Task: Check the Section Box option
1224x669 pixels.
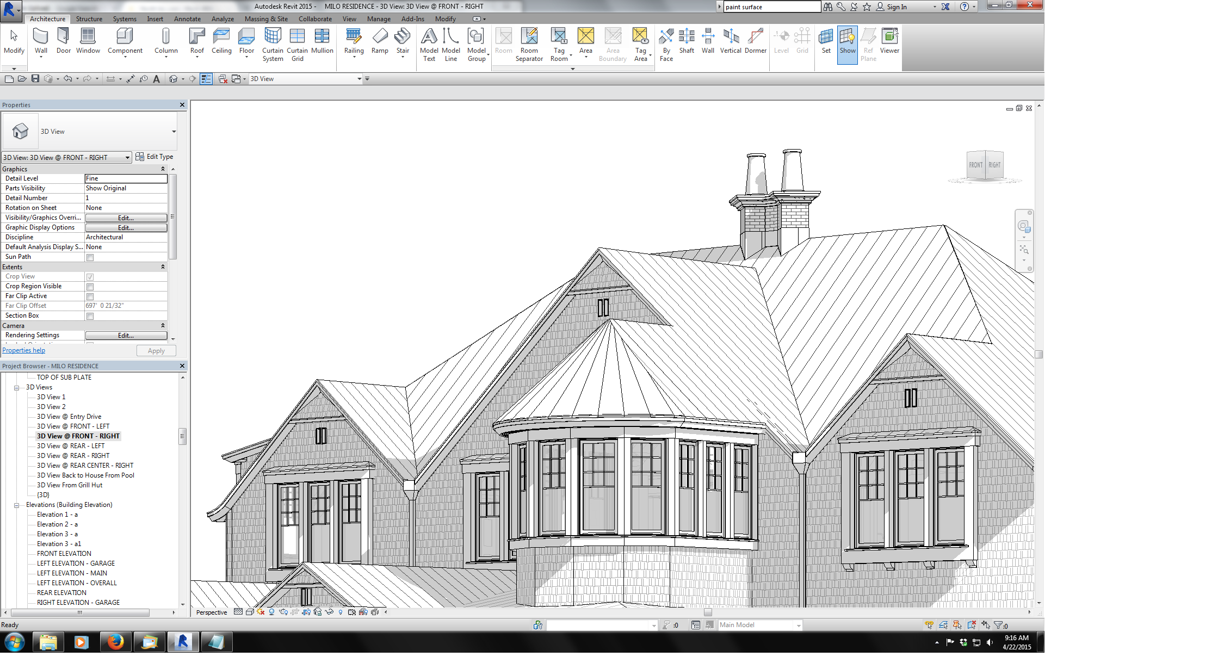Action: point(90,316)
